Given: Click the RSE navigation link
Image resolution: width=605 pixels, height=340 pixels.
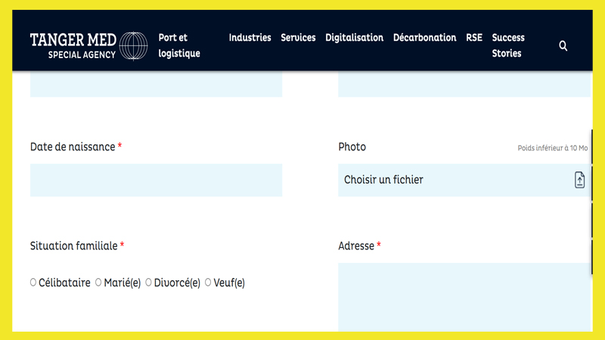Looking at the screenshot, I should click(474, 38).
